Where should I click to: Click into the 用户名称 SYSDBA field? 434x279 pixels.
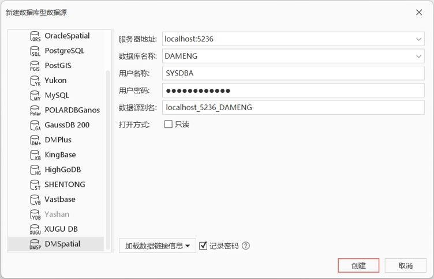(293, 73)
